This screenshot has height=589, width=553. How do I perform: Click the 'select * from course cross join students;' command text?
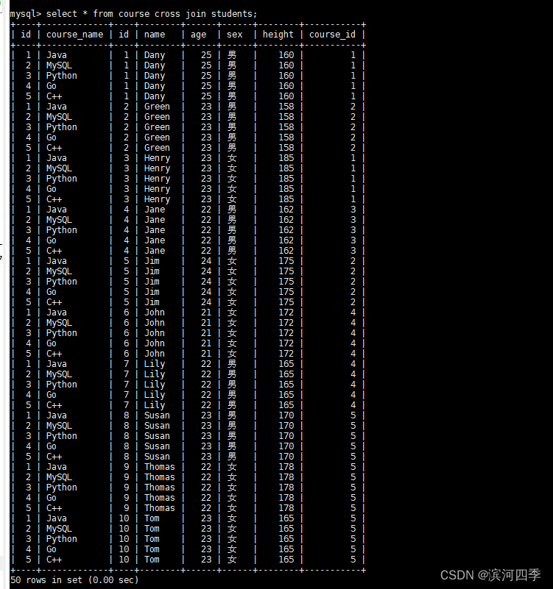tap(152, 14)
